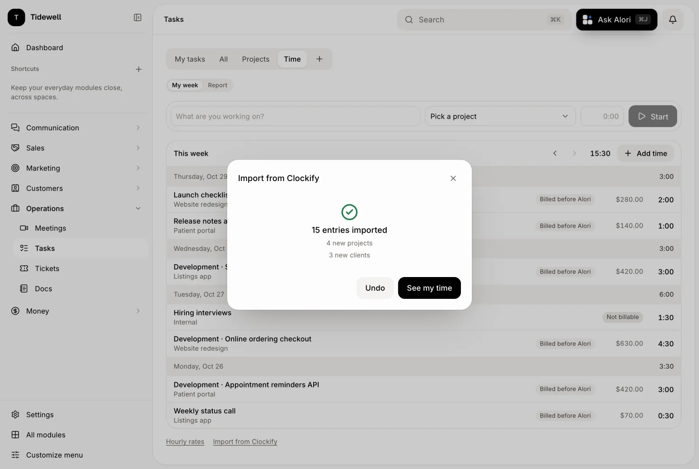Switch to My tasks tab
This screenshot has height=469, width=699.
(190, 59)
